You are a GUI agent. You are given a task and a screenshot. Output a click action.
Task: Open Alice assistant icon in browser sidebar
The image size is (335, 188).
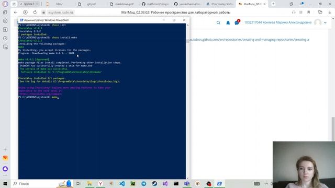pyautogui.click(x=5, y=169)
